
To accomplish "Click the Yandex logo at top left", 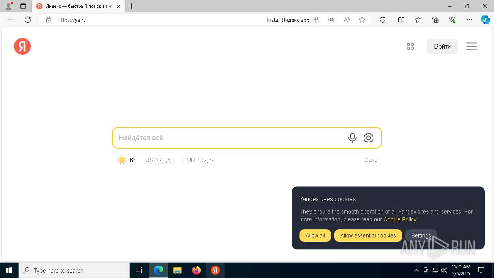I will [22, 46].
